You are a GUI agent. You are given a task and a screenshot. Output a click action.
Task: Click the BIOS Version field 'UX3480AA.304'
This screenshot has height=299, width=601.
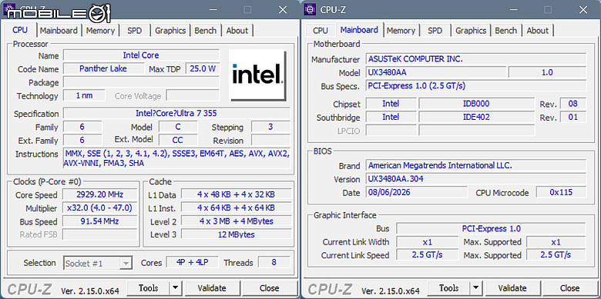coord(475,179)
